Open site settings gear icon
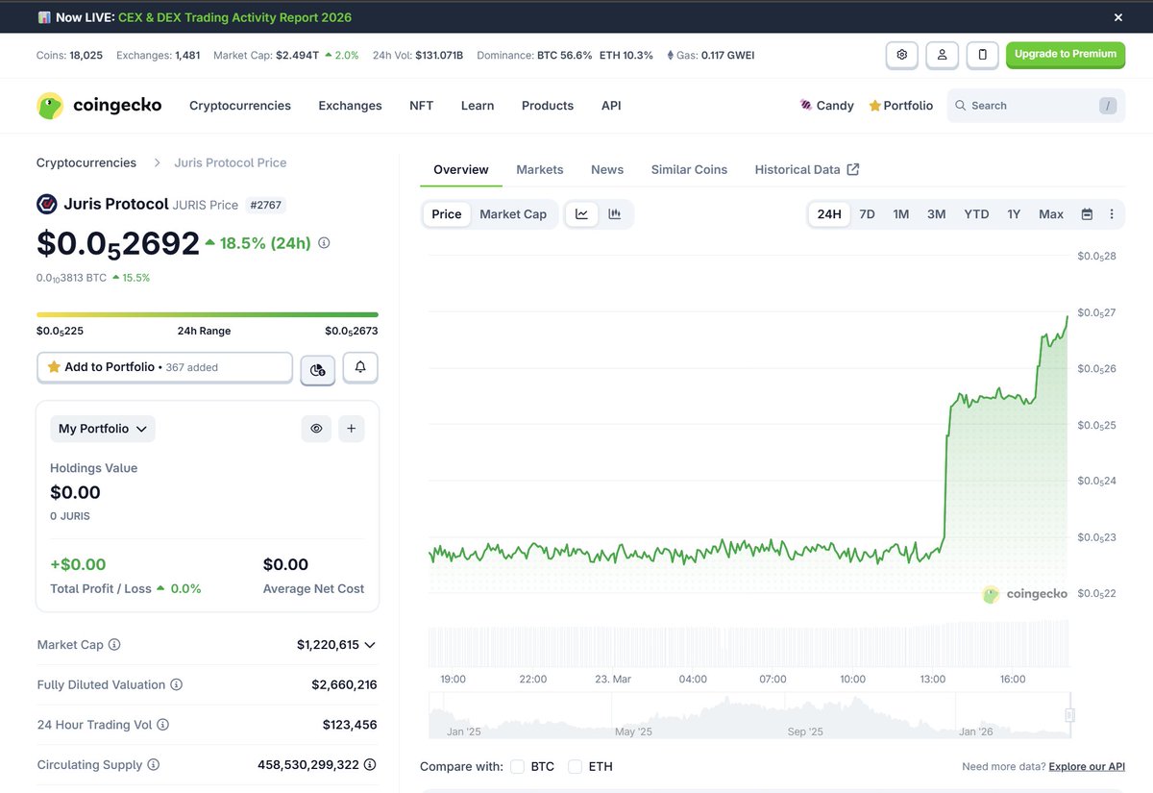 tap(901, 55)
